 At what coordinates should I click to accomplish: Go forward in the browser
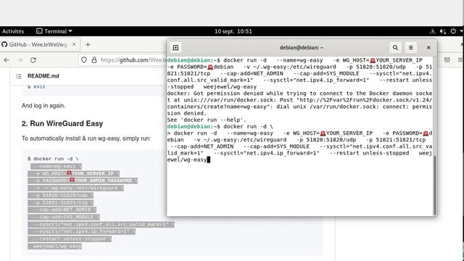pyautogui.click(x=20, y=60)
